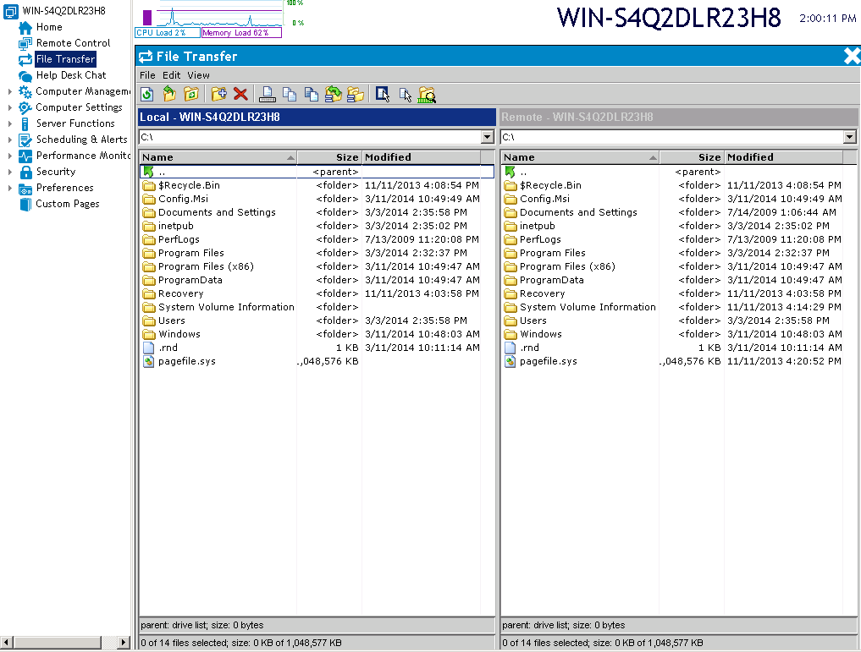This screenshot has height=652, width=861.
Task: Select File Transfer in the sidebar
Action: pos(65,59)
